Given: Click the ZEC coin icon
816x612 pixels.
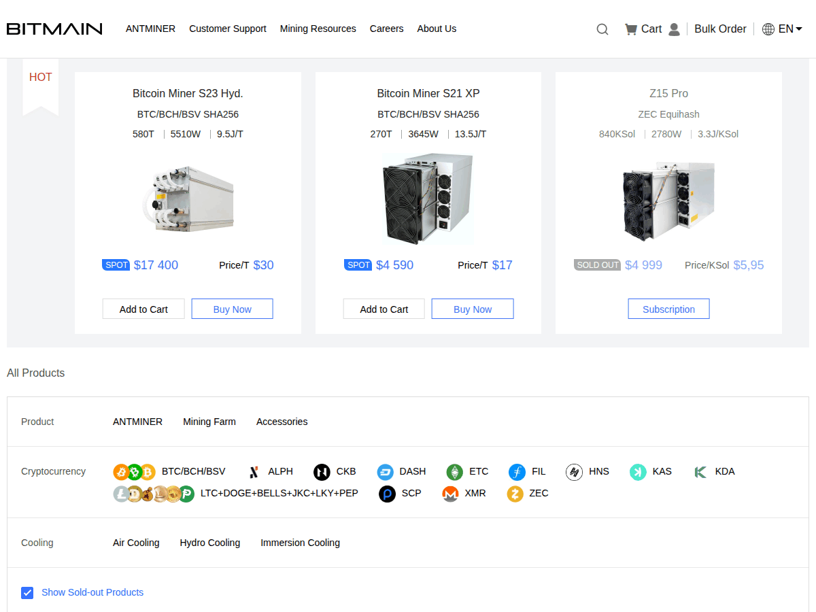Looking at the screenshot, I should [515, 494].
